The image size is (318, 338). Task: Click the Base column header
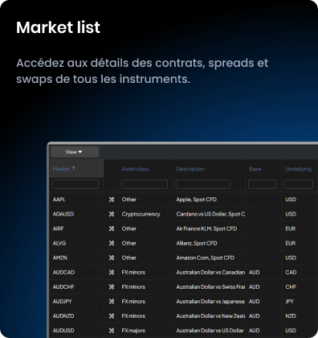[x=255, y=169]
